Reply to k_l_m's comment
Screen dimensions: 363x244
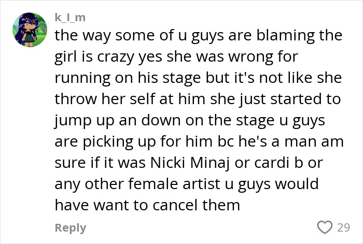pyautogui.click(x=71, y=228)
